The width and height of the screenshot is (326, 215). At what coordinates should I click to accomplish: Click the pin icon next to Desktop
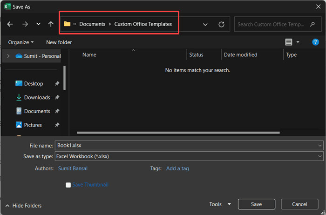pyautogui.click(x=57, y=83)
